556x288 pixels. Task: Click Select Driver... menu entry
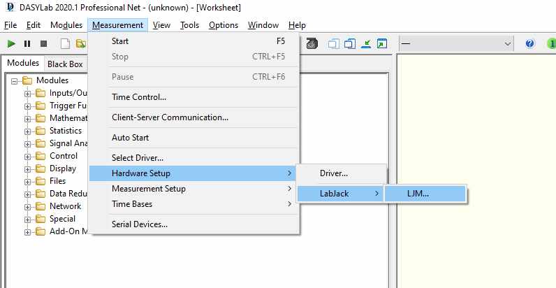pos(138,158)
